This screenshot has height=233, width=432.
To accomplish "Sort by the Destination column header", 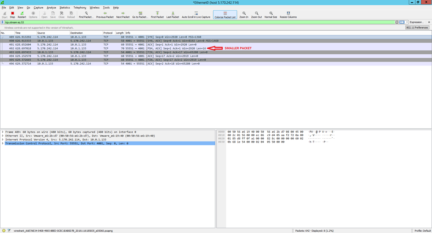I will pyautogui.click(x=86, y=33).
